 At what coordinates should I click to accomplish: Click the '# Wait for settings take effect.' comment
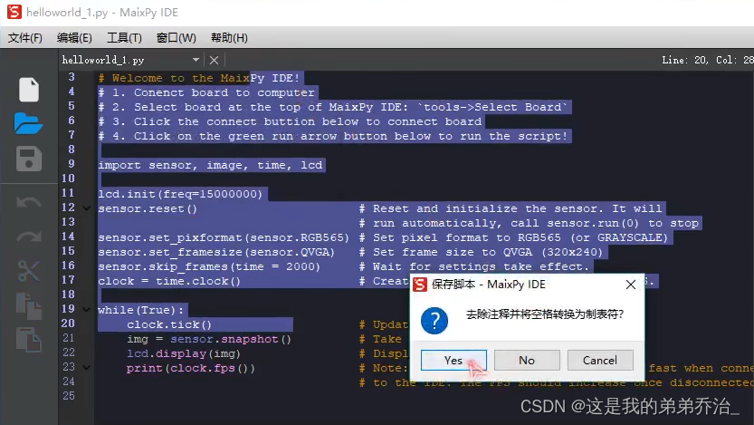click(x=474, y=266)
